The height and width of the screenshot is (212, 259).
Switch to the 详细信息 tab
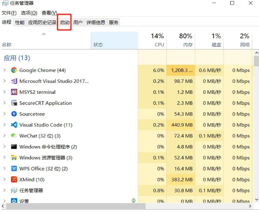click(96, 22)
